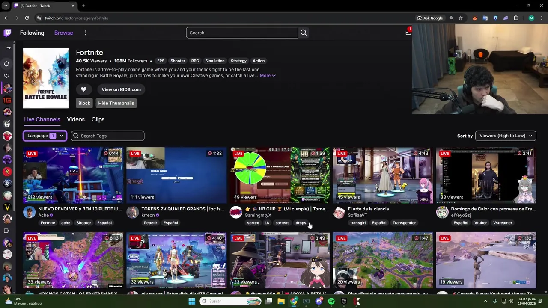Open the Chrome profile avatar M
The width and height of the screenshot is (548, 308).
coord(531,18)
